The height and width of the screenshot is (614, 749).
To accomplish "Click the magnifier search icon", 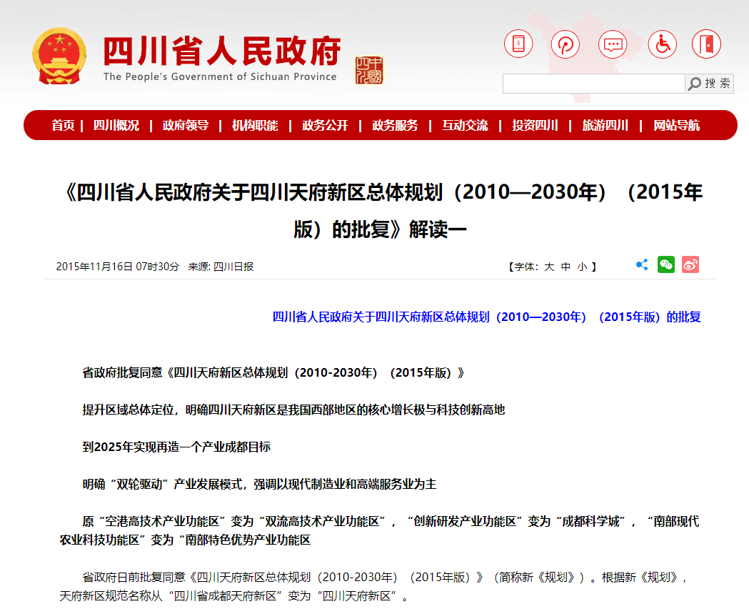I will (693, 84).
